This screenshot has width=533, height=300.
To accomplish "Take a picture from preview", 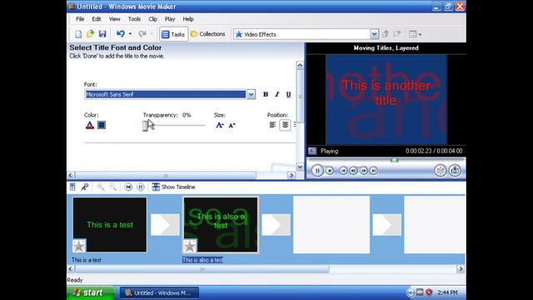I will click(455, 170).
